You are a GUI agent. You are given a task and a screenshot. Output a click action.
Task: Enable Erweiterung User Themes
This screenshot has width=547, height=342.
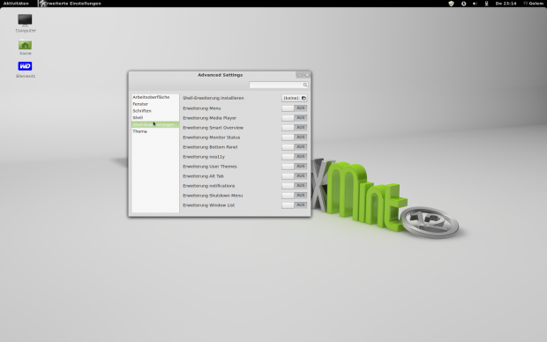(294, 167)
